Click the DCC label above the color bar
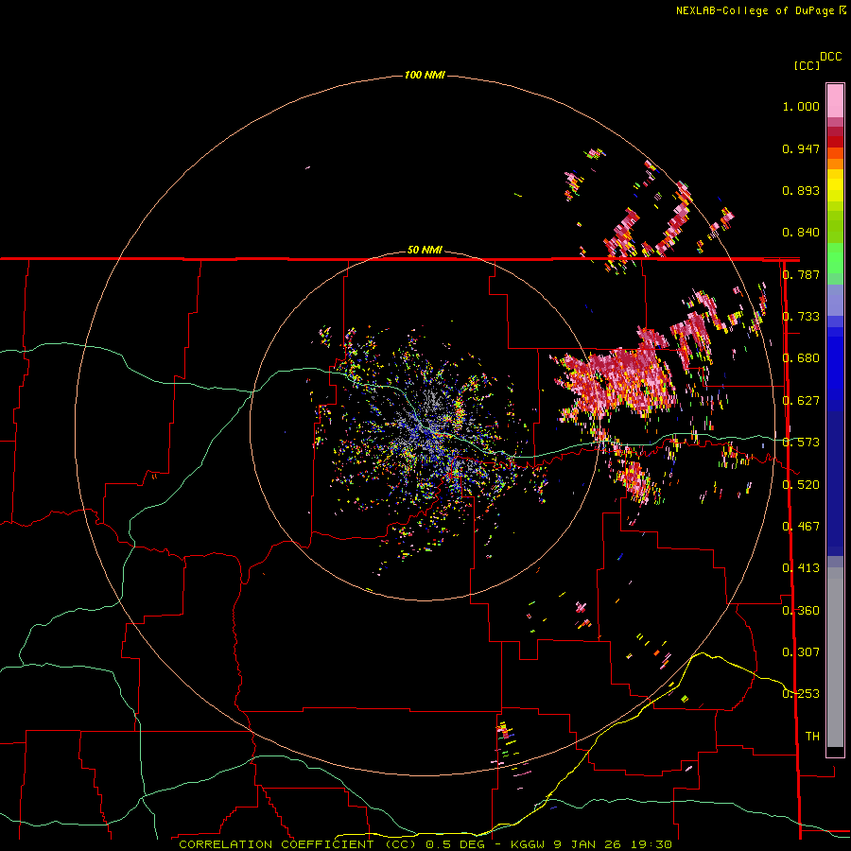This screenshot has height=851, width=851. 830,57
